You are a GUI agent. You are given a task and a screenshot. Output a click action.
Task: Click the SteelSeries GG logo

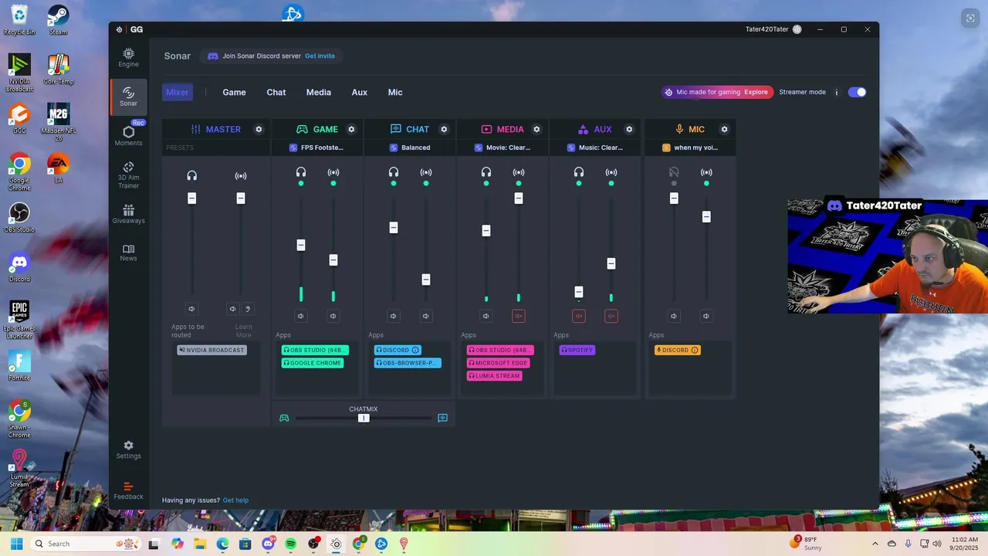point(119,29)
